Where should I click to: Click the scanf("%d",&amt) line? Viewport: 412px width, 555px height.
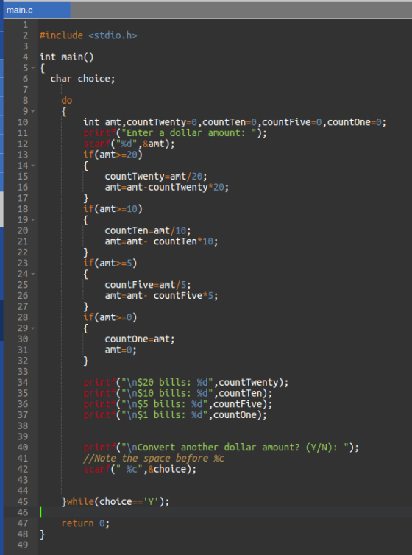coord(129,144)
